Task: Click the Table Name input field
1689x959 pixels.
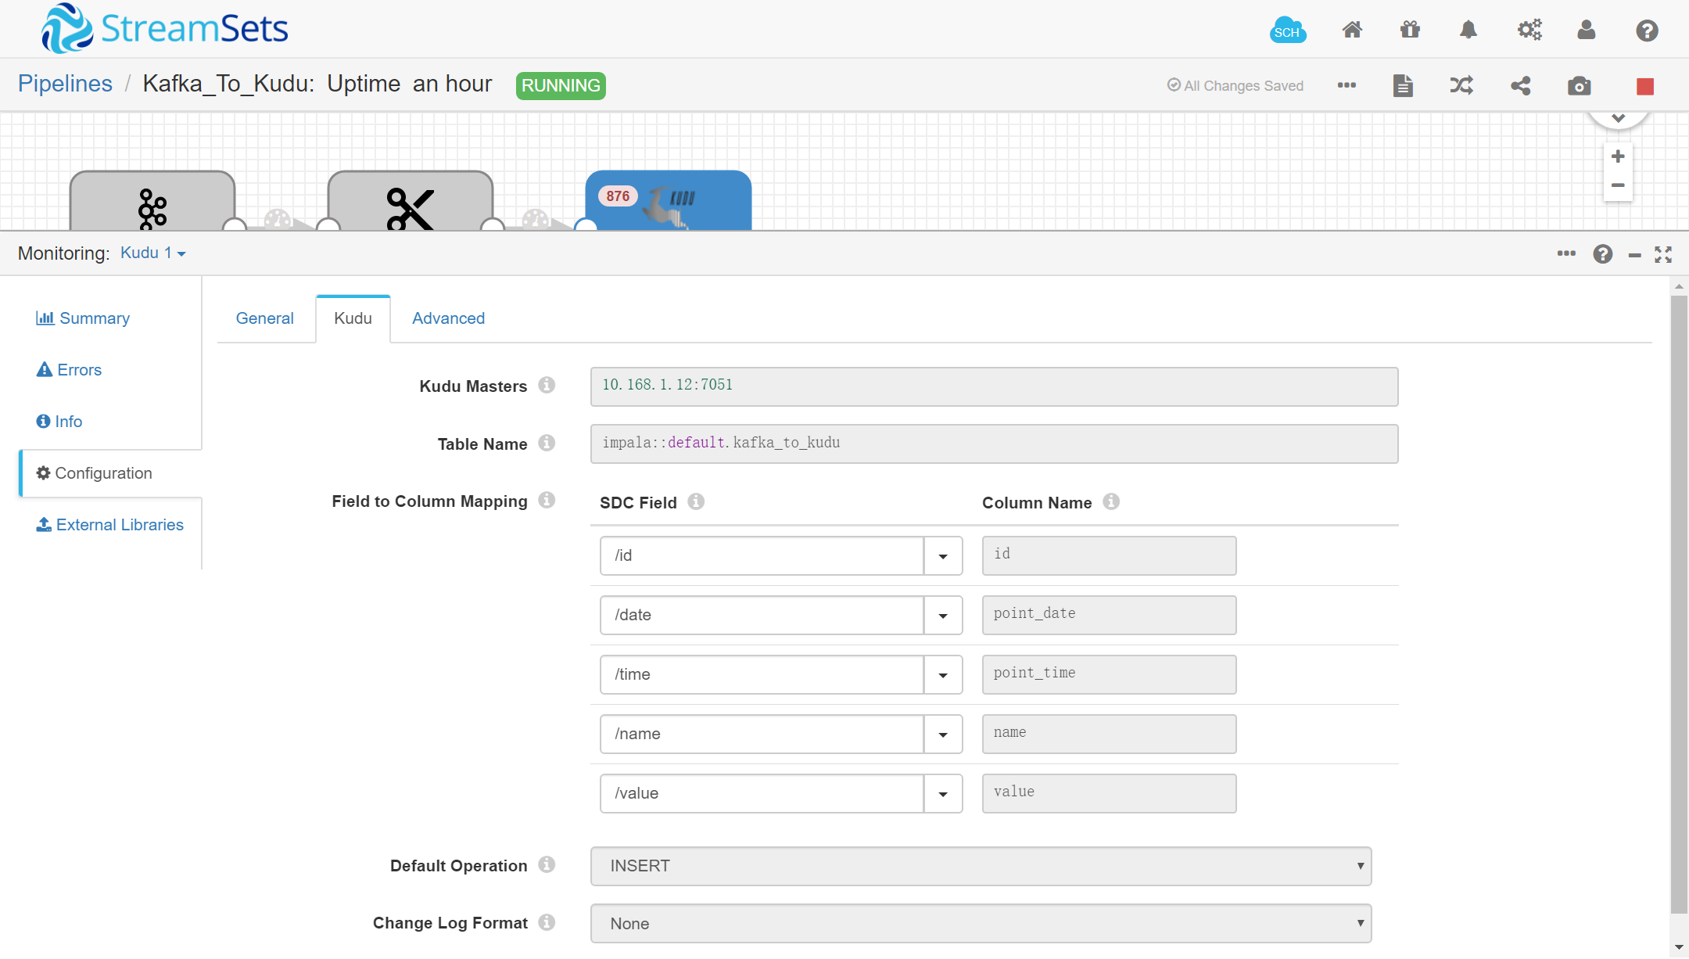Action: [994, 444]
